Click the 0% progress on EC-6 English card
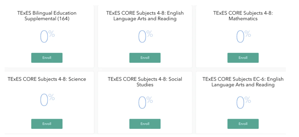Screen dimensions: 299x137 (243, 102)
